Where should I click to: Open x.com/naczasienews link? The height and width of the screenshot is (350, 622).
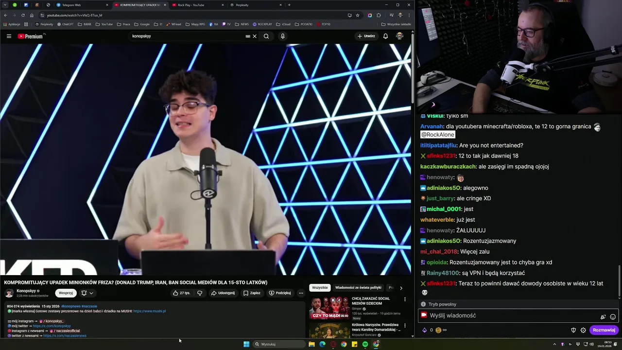pos(65,336)
